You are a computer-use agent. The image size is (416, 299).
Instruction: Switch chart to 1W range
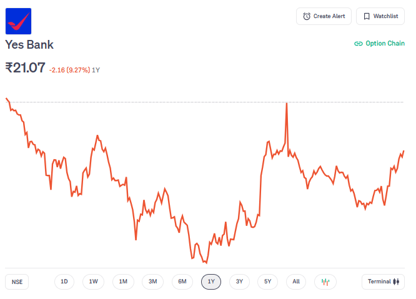point(94,282)
